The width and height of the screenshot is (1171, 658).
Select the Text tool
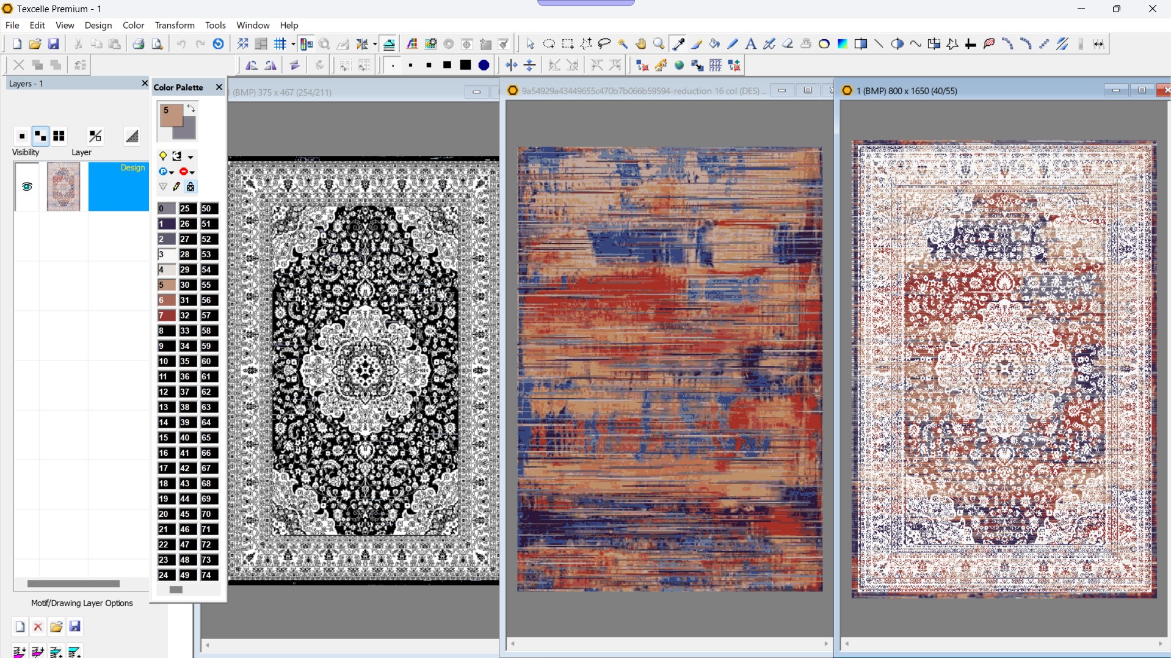click(751, 44)
